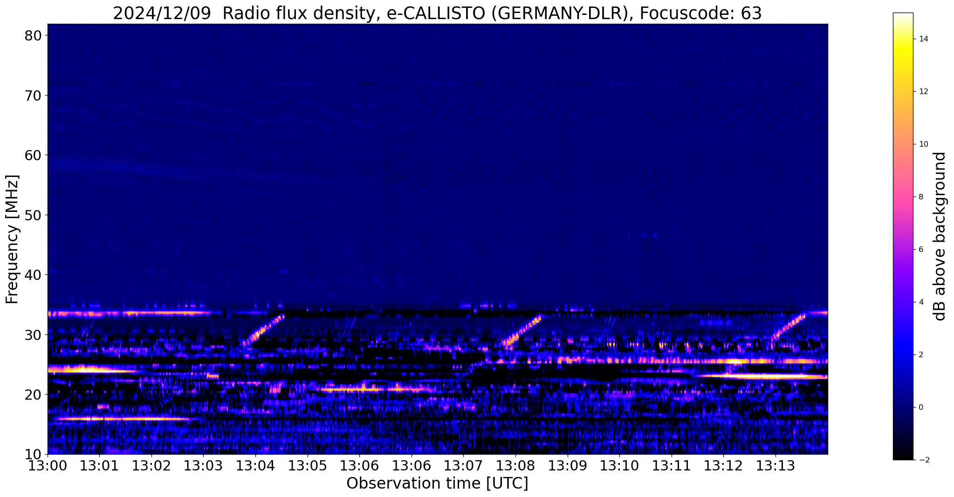Click the 13:09 time tick label
The height and width of the screenshot is (497, 954).
(x=568, y=466)
